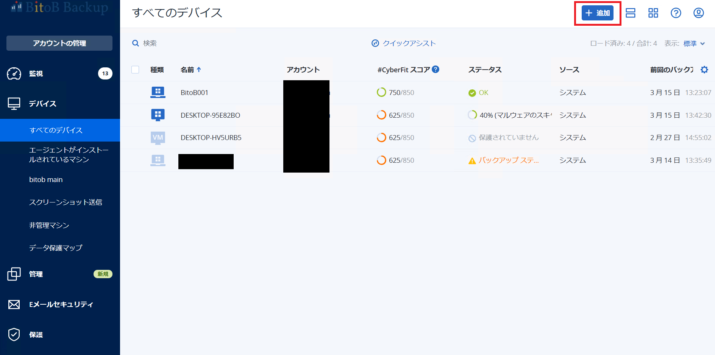Click the greyed device icon in fourth row
715x355 pixels.
coord(158,160)
